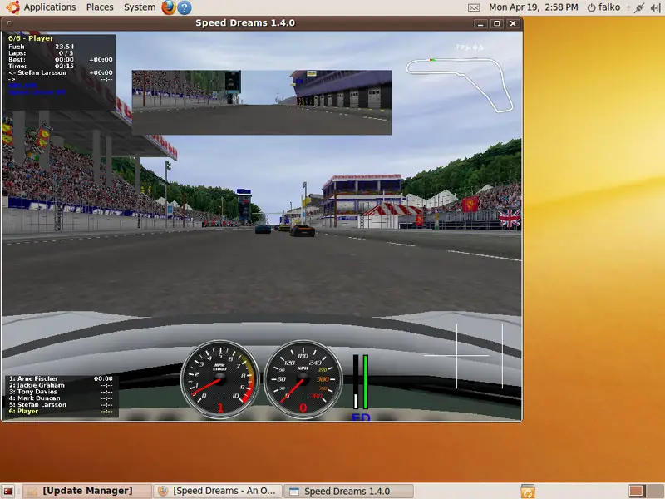The width and height of the screenshot is (665, 499).
Task: Open the System menu
Action: coord(140,7)
